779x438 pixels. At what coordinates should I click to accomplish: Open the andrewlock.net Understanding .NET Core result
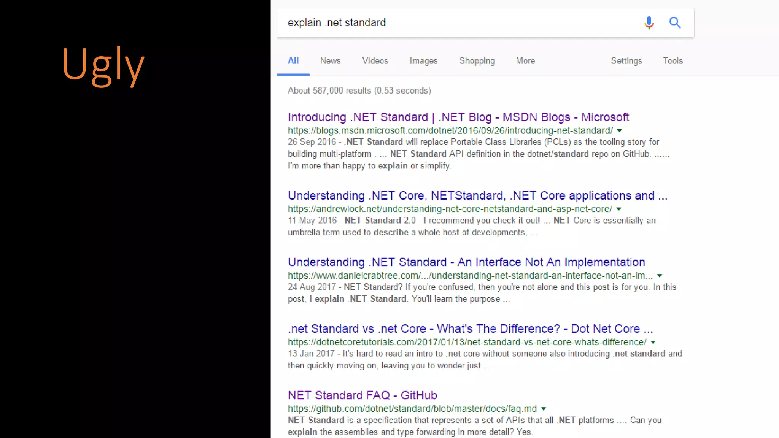477,195
